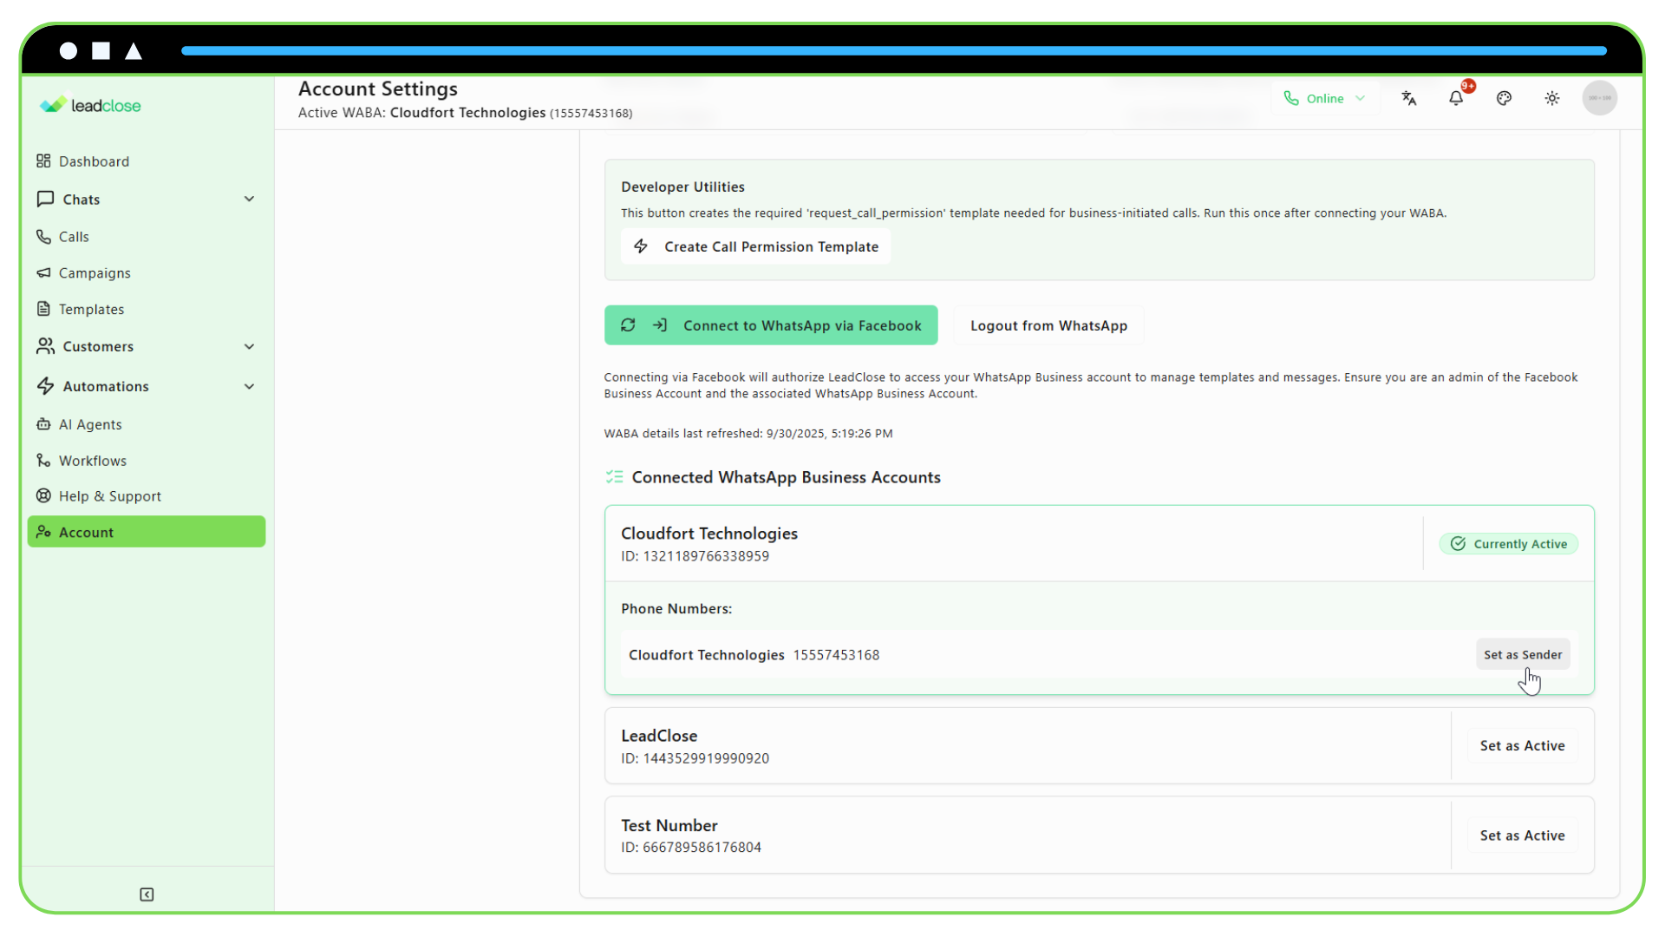
Task: Click Set as Sender for 15557453168
Action: point(1523,655)
